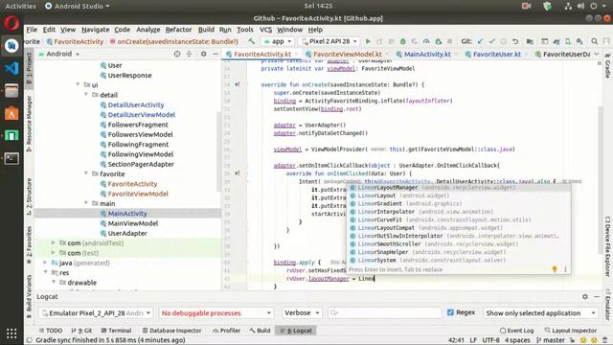Run the app with the green play button

[368, 41]
